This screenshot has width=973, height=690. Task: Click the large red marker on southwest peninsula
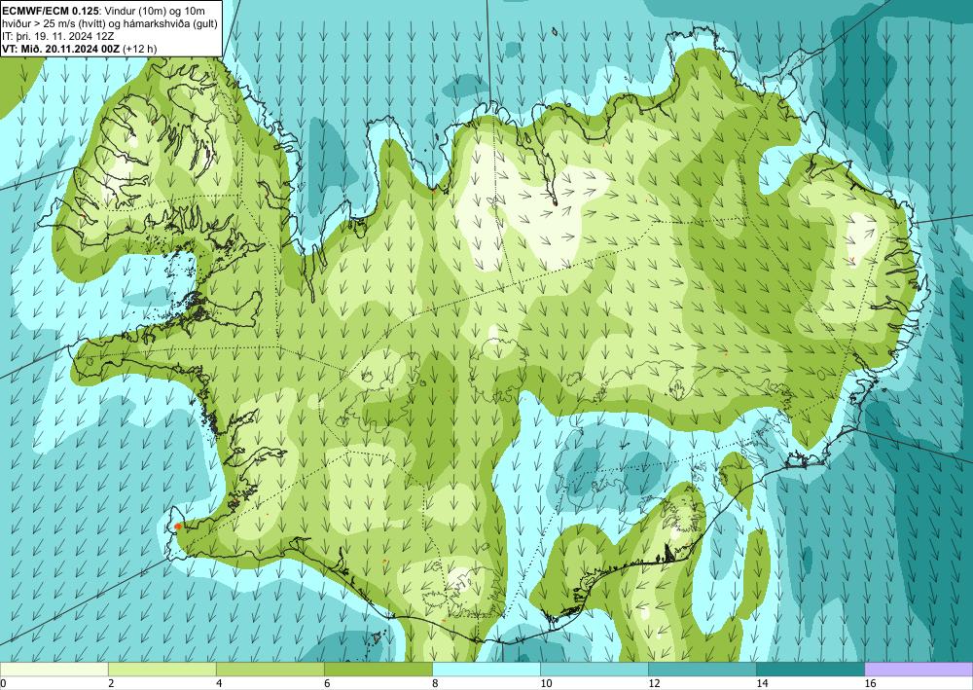(178, 527)
